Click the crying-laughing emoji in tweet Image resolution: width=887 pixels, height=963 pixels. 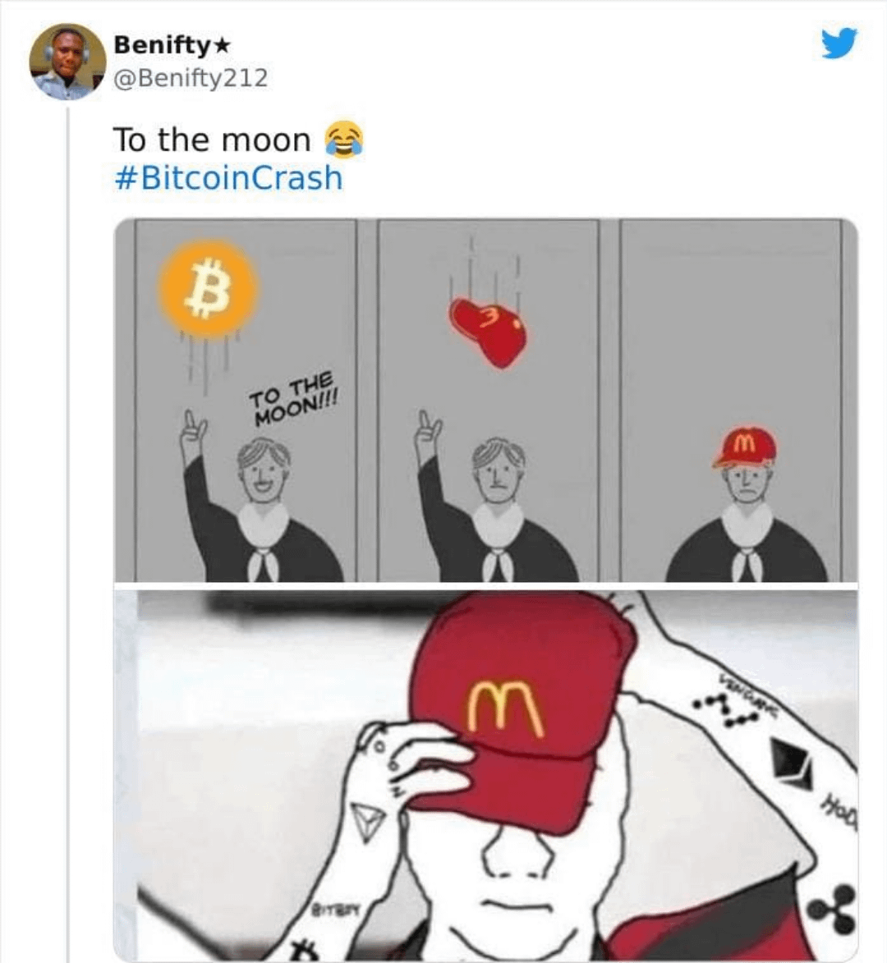tap(344, 140)
